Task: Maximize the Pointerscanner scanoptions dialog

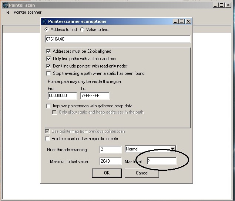Action: click(x=181, y=21)
